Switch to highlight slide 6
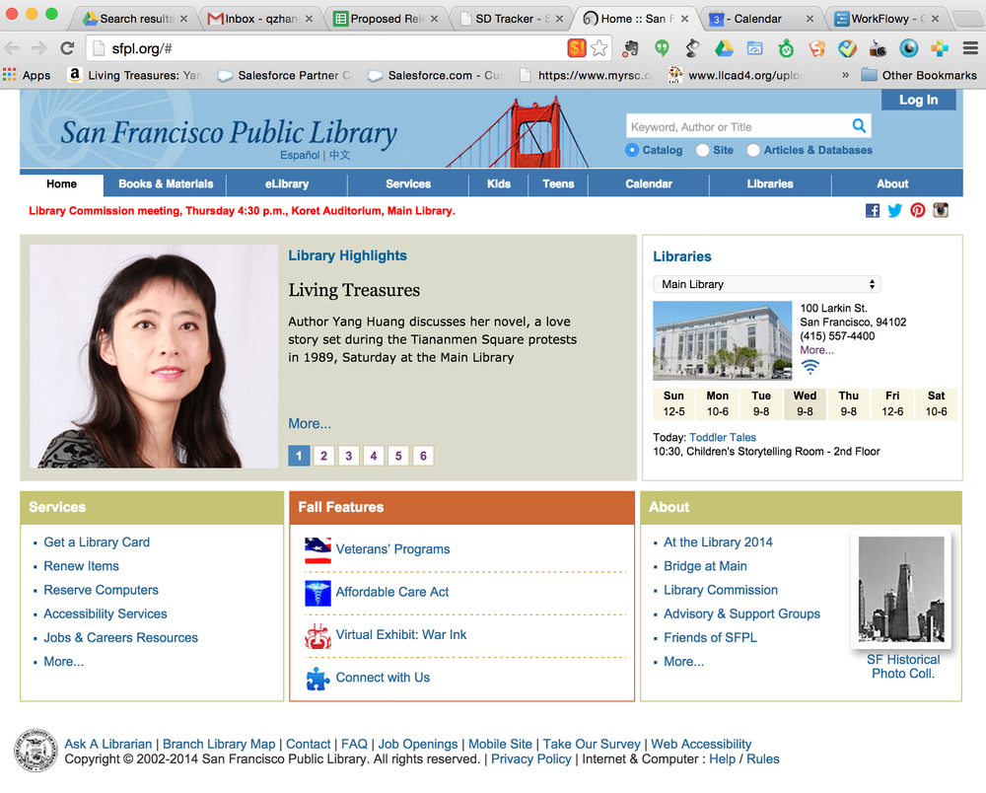The width and height of the screenshot is (986, 793). point(423,456)
